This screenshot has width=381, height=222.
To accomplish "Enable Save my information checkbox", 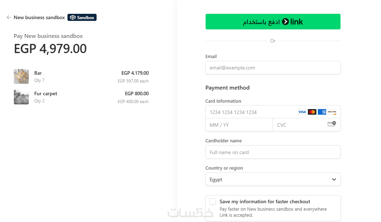I will pos(213,202).
